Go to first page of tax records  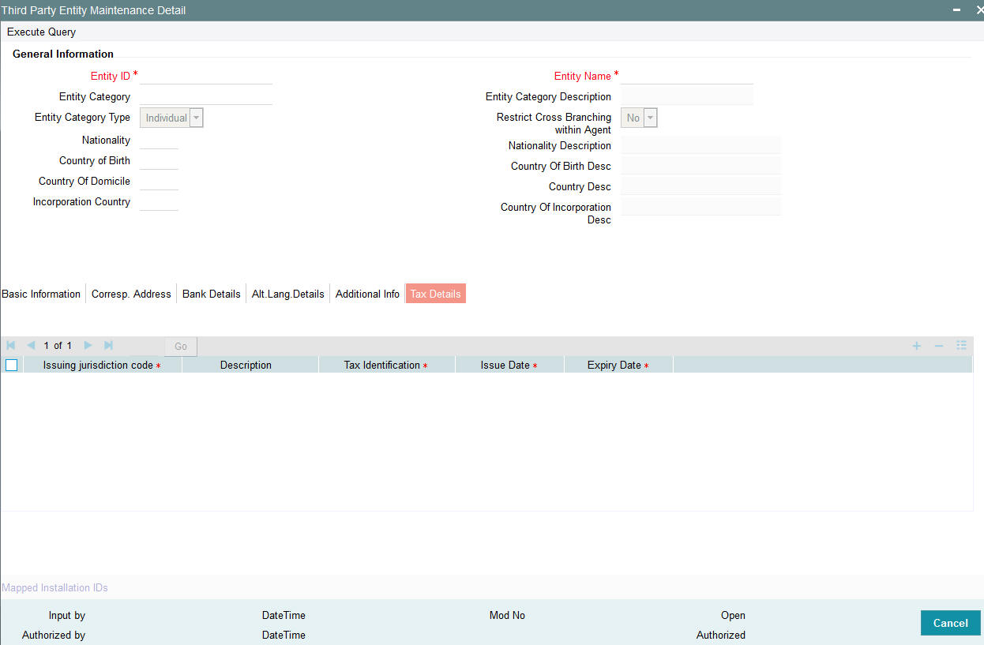point(11,346)
